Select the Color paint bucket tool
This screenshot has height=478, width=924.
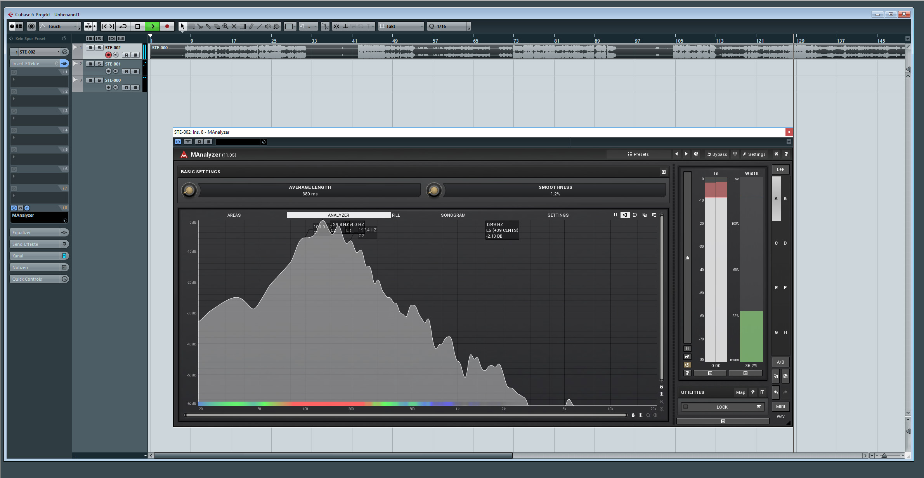click(x=277, y=26)
